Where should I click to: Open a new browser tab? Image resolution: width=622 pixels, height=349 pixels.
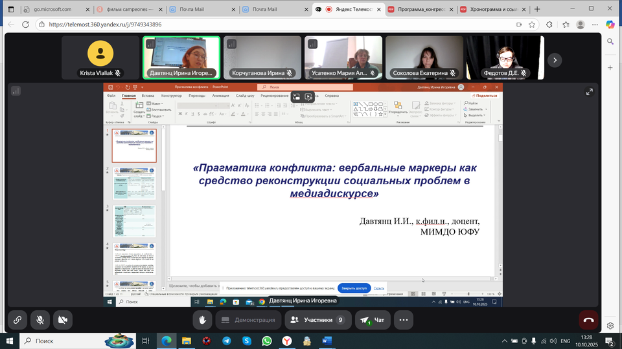pyautogui.click(x=537, y=10)
